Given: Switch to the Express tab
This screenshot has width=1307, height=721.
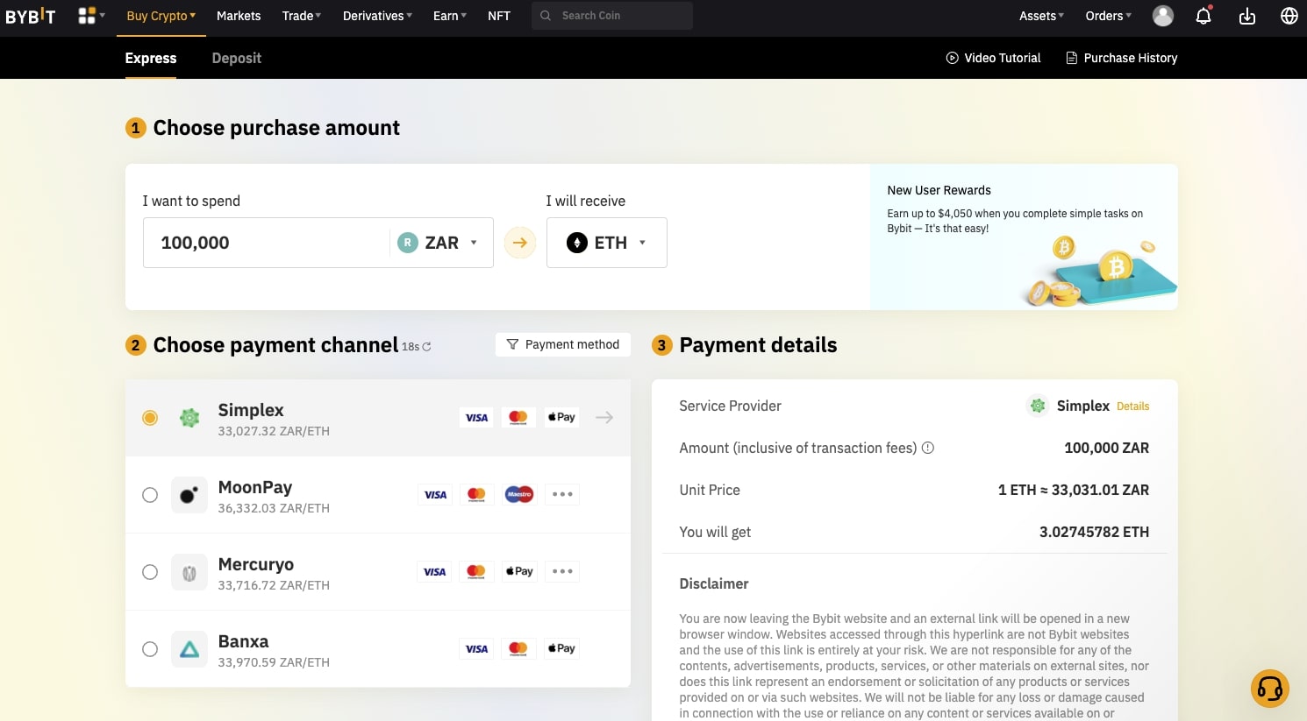Looking at the screenshot, I should click(151, 58).
